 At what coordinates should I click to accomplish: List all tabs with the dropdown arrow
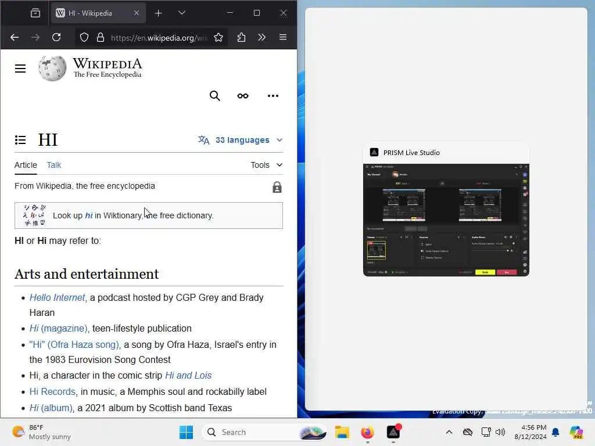pos(182,13)
